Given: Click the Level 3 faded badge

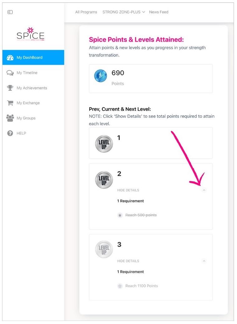Looking at the screenshot, I should pyautogui.click(x=104, y=249).
